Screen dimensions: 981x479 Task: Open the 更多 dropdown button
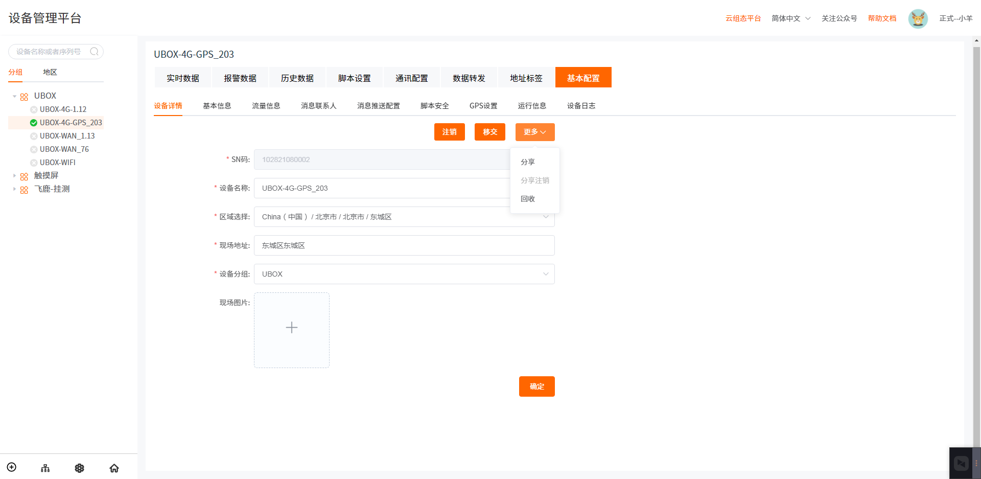(x=535, y=132)
